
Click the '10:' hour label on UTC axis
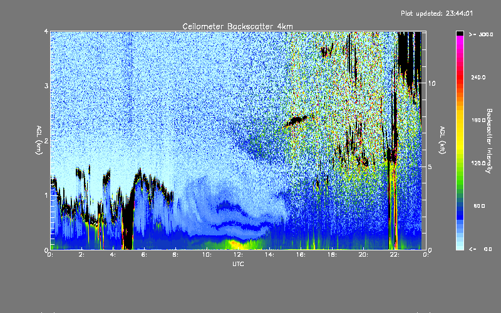[x=207, y=255]
